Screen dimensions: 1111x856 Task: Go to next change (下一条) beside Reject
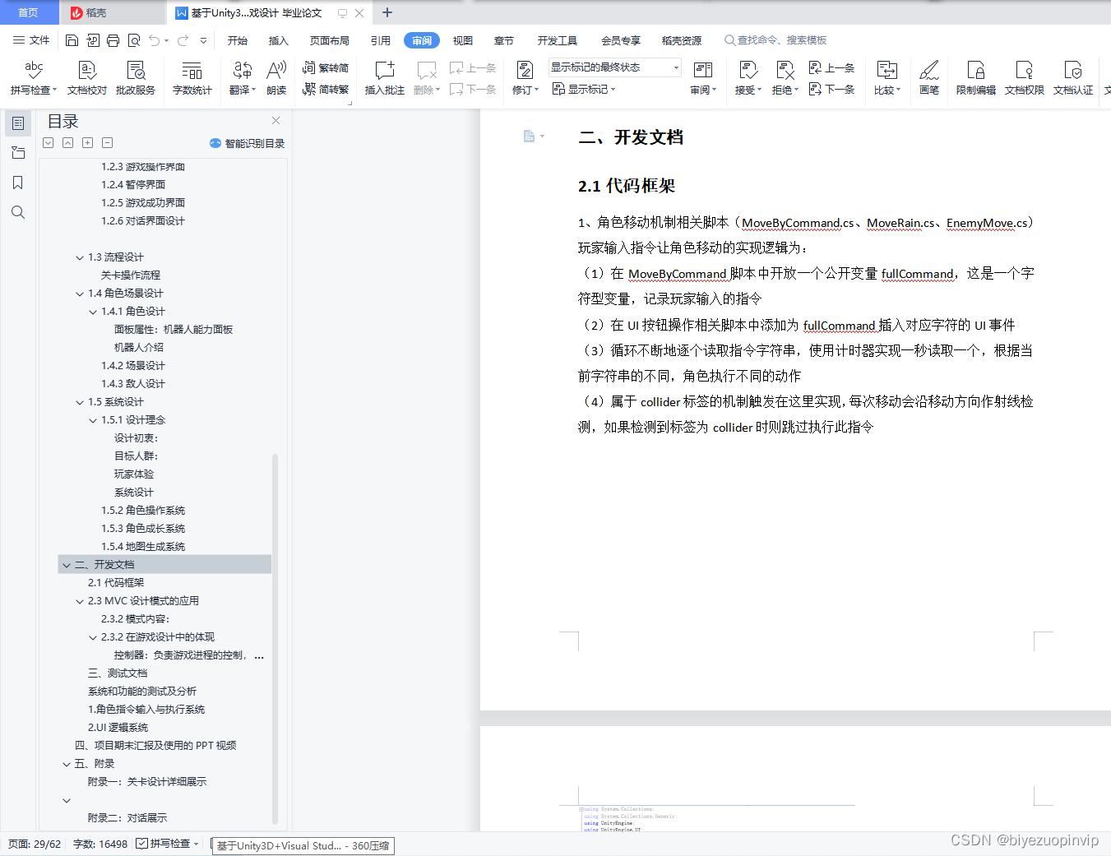click(x=831, y=89)
